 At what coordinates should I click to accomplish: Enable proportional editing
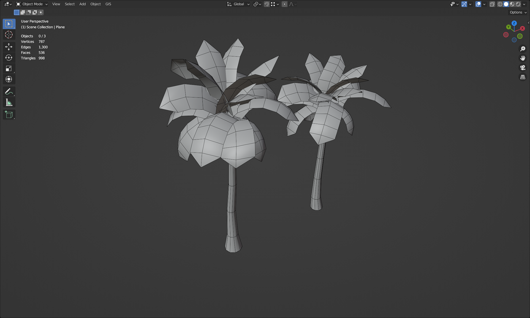[284, 4]
